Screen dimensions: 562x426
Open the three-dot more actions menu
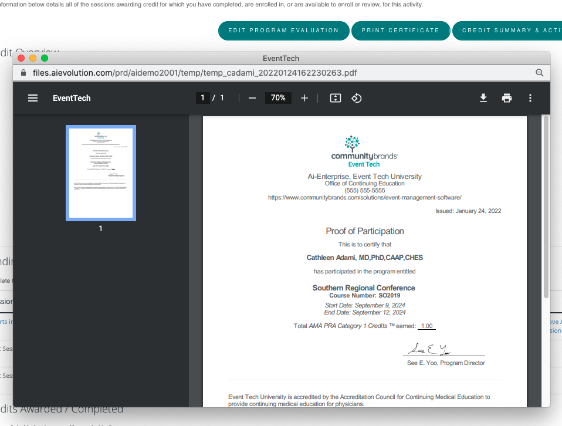530,98
